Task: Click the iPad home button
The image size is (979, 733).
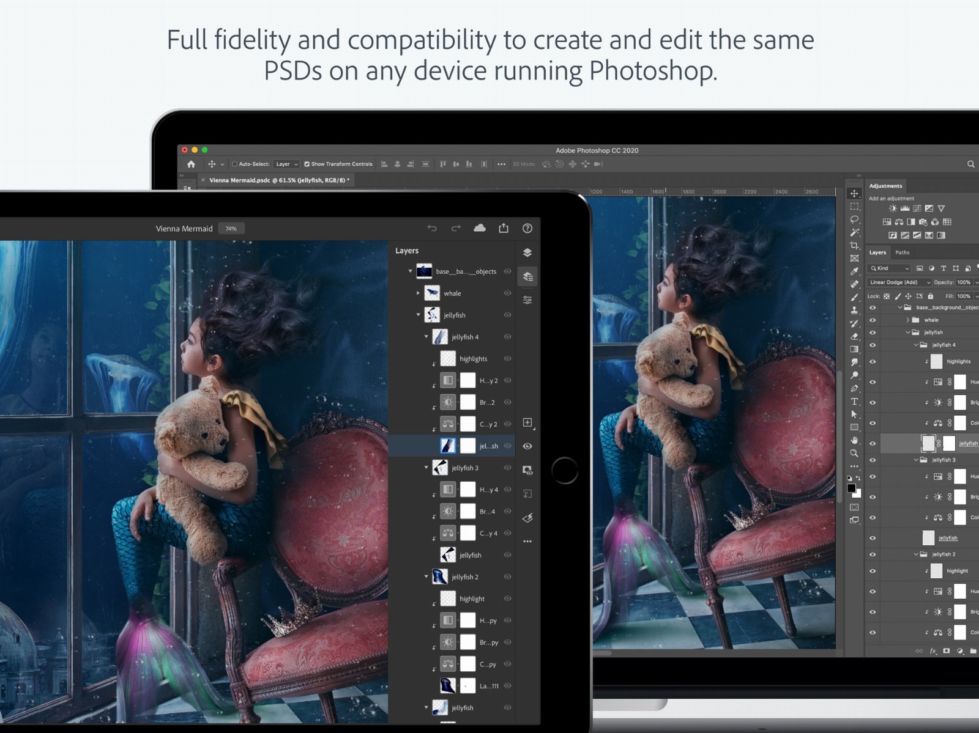Action: pos(564,470)
